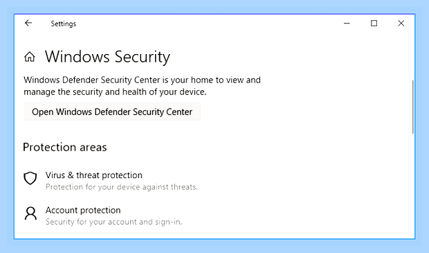Click the Windows Defender Security Center description paragraph

[142, 86]
